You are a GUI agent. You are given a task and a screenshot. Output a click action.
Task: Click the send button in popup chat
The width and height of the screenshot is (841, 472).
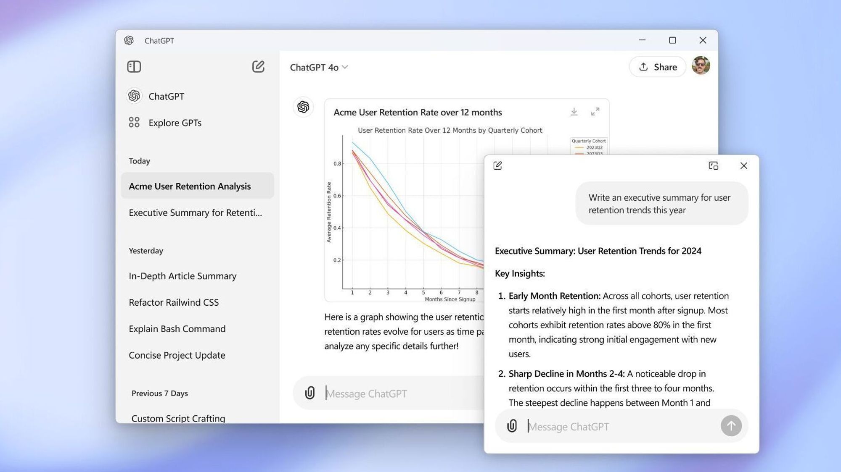tap(732, 426)
